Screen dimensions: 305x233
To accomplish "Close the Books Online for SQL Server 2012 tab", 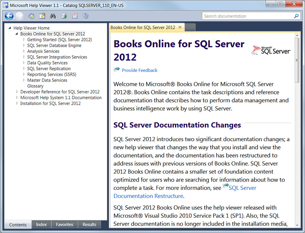I will coord(180,27).
